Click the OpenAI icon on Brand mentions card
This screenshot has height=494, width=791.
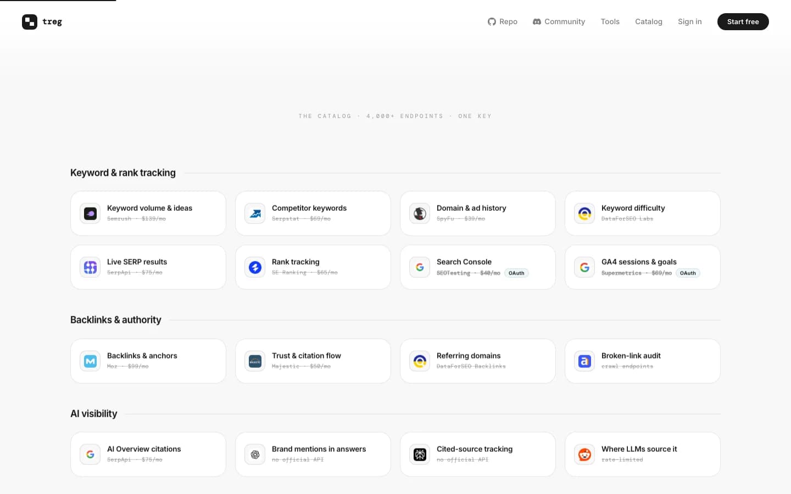click(255, 454)
